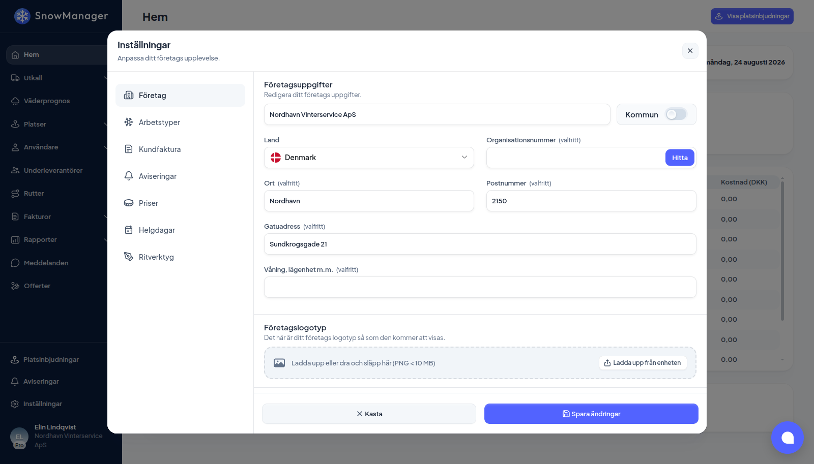This screenshot has height=464, width=814.
Task: Open the Kundfaktura settings tab
Action: [x=180, y=149]
